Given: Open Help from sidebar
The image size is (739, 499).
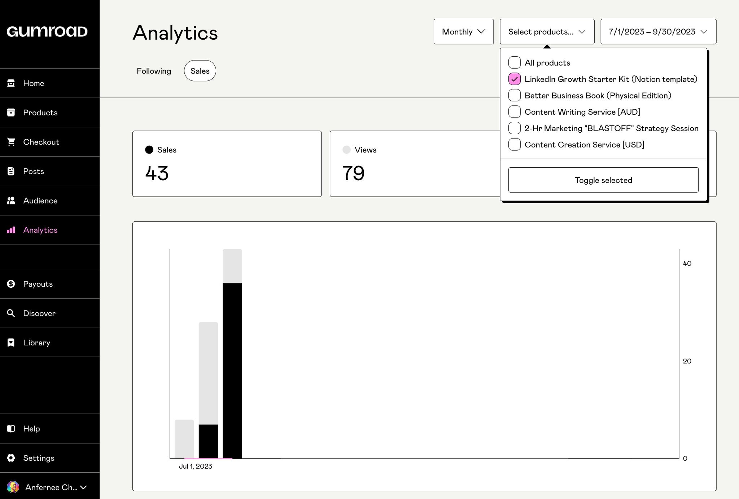Looking at the screenshot, I should pos(50,429).
